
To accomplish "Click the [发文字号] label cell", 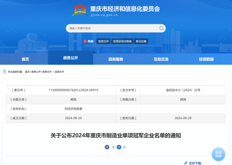I will tap(128, 90).
